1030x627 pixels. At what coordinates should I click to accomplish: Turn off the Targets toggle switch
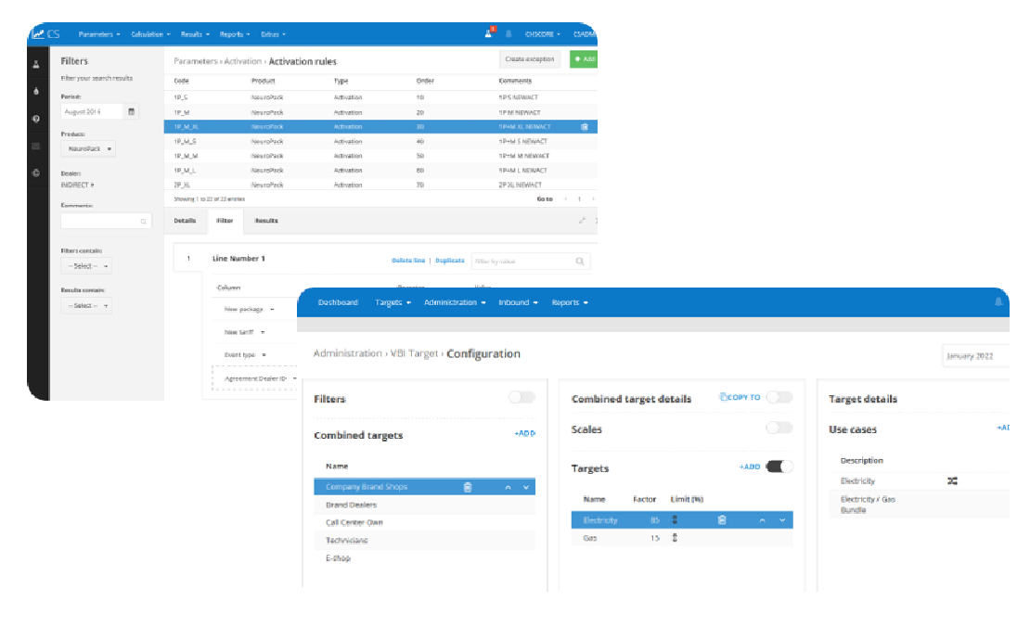click(x=779, y=467)
